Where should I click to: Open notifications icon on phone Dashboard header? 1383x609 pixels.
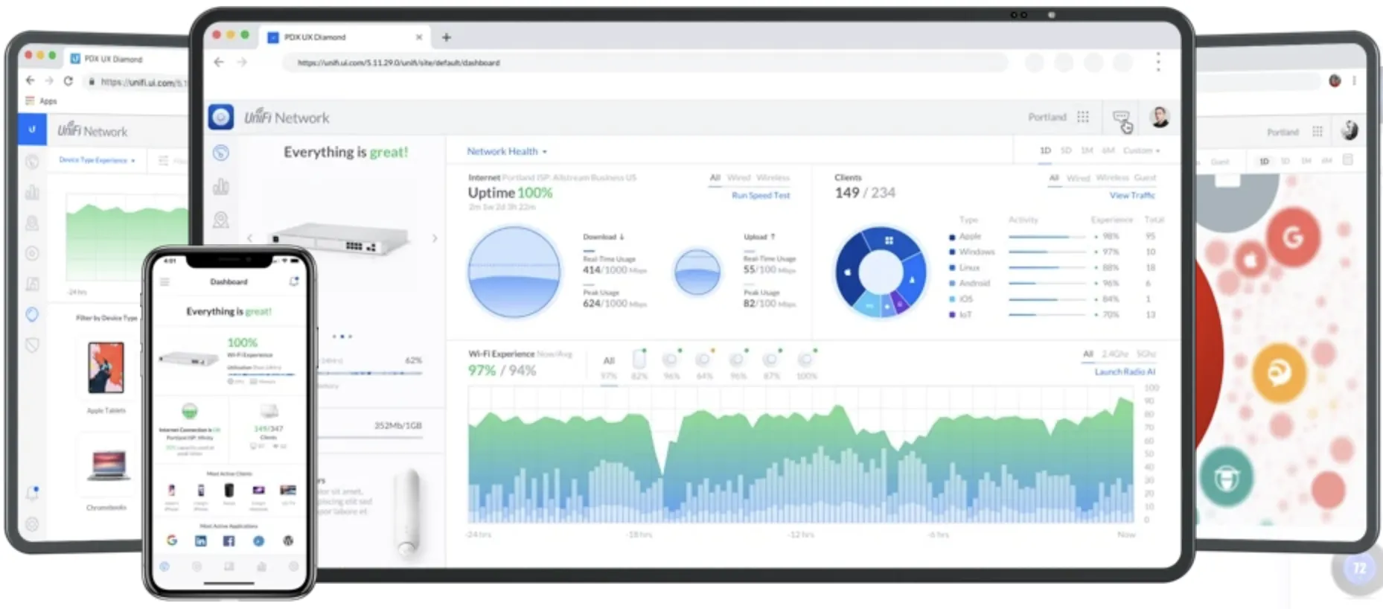coord(293,281)
